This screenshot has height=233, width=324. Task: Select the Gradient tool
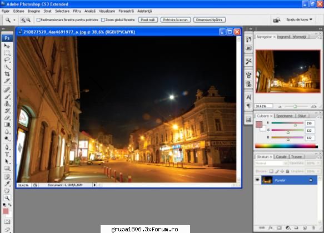(7, 125)
